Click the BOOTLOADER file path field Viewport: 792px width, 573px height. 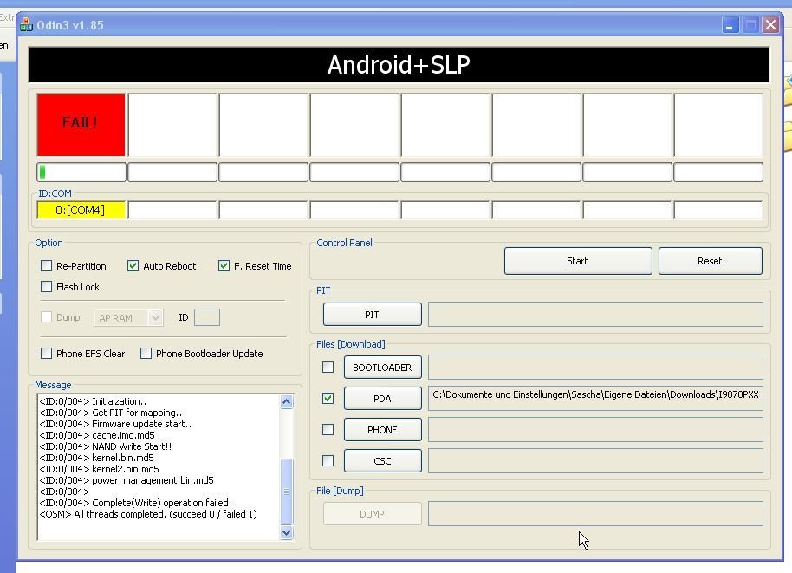595,368
